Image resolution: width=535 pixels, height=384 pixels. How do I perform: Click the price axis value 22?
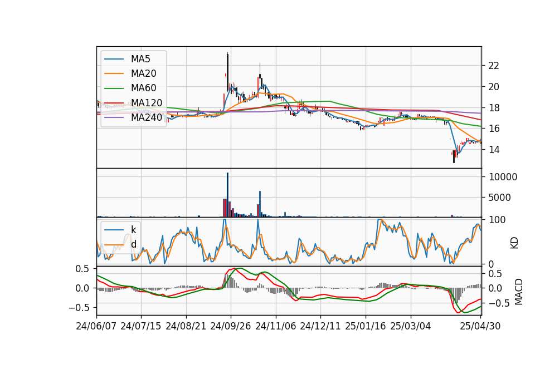pos(494,66)
